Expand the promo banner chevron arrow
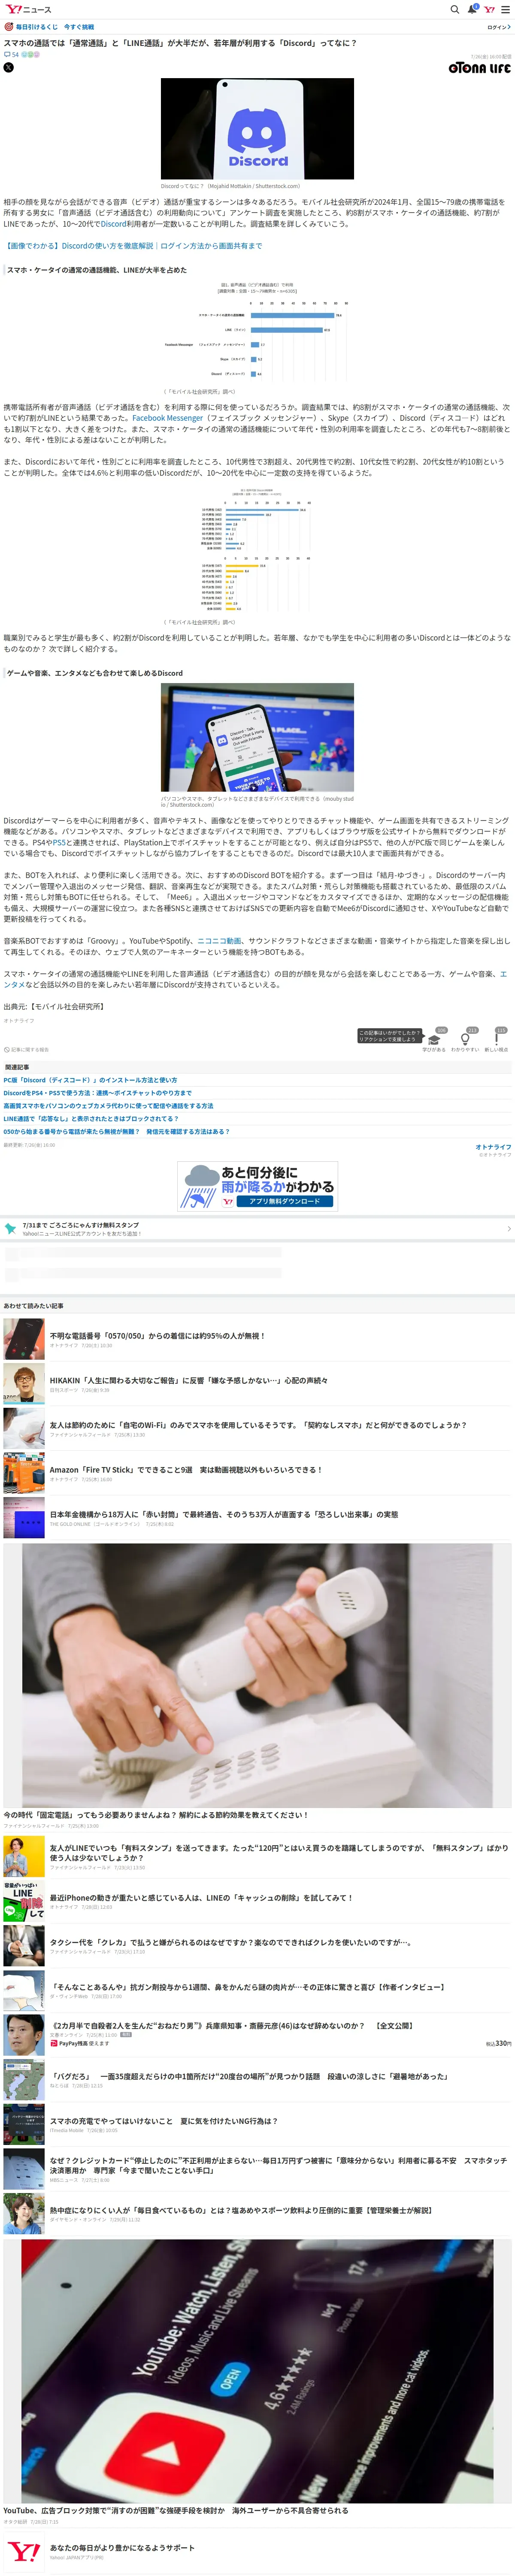 tap(508, 1229)
